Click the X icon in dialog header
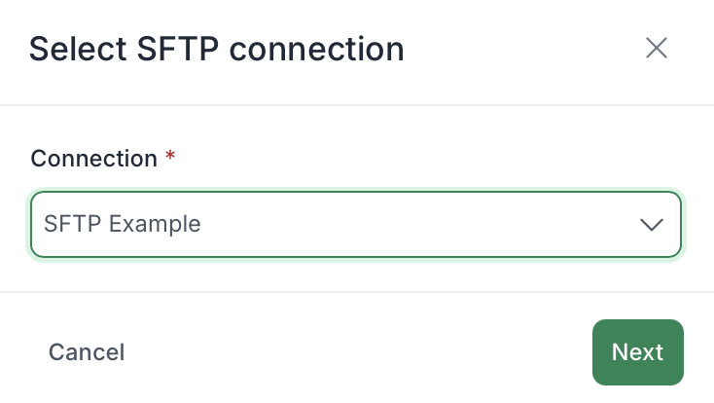 657,48
